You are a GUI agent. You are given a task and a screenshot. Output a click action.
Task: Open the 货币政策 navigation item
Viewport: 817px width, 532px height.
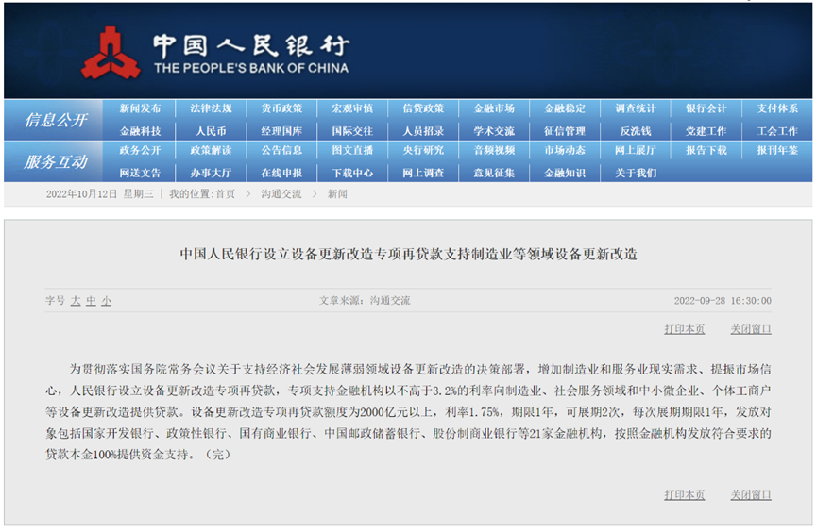281,108
